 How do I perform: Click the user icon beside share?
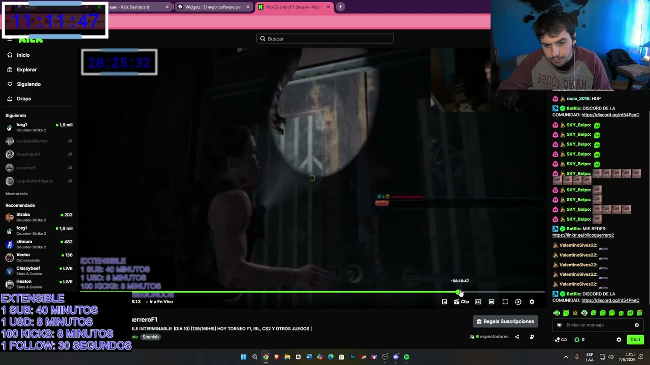tap(532, 337)
